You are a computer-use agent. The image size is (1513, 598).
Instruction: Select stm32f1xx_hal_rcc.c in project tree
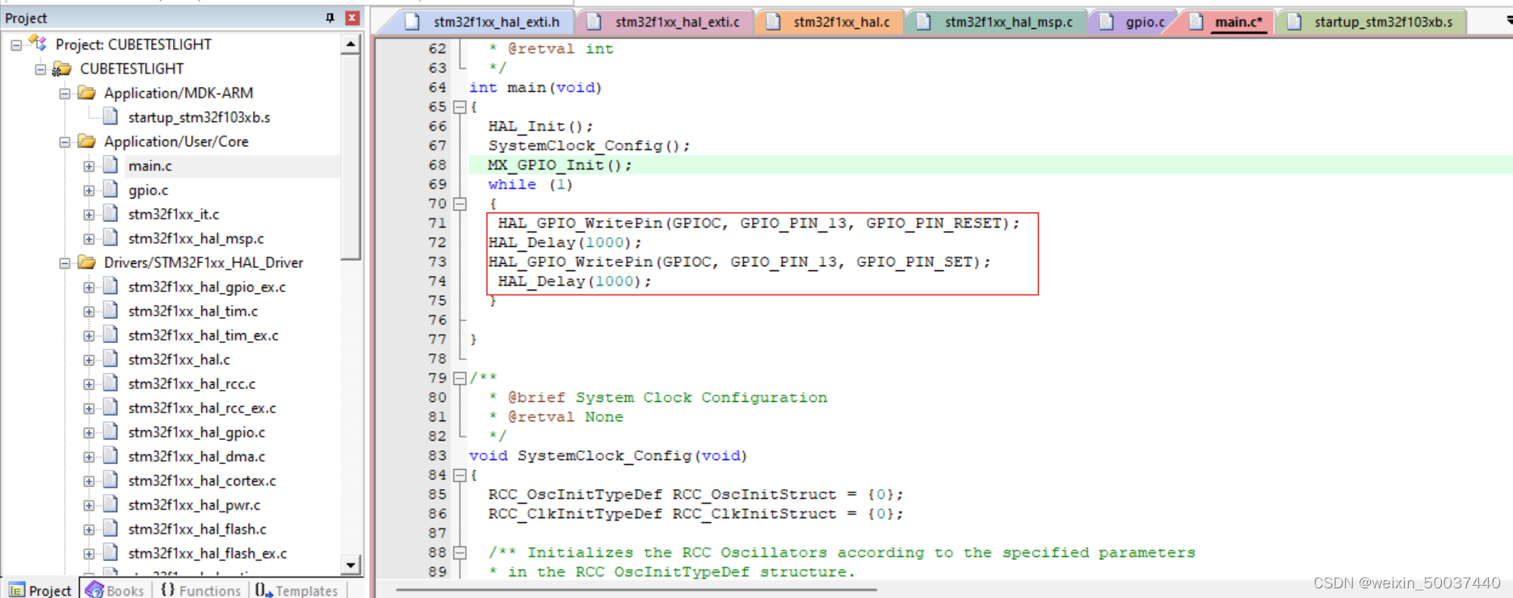point(191,384)
